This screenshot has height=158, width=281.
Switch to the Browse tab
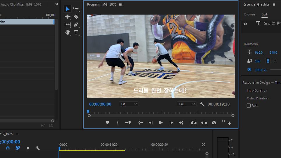(x=250, y=14)
